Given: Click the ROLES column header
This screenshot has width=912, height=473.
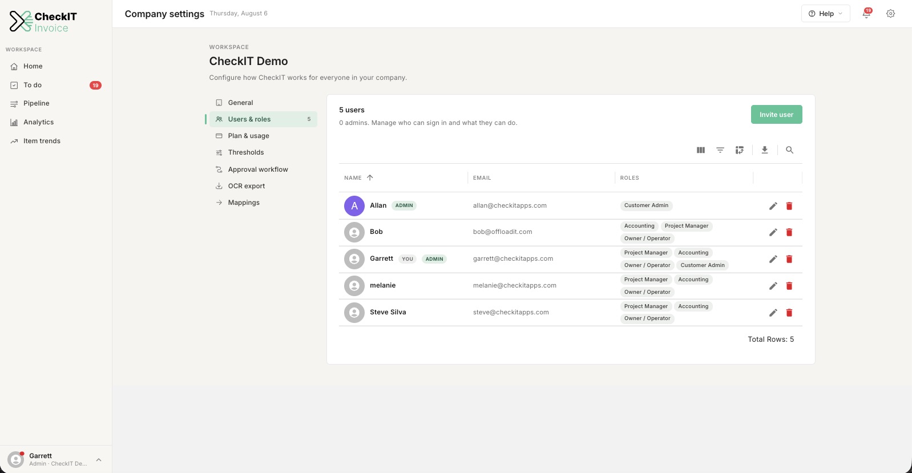Looking at the screenshot, I should [629, 178].
